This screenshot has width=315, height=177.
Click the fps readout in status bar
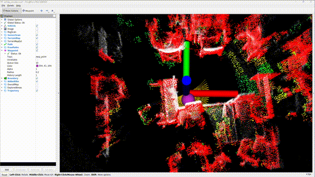[309, 174]
